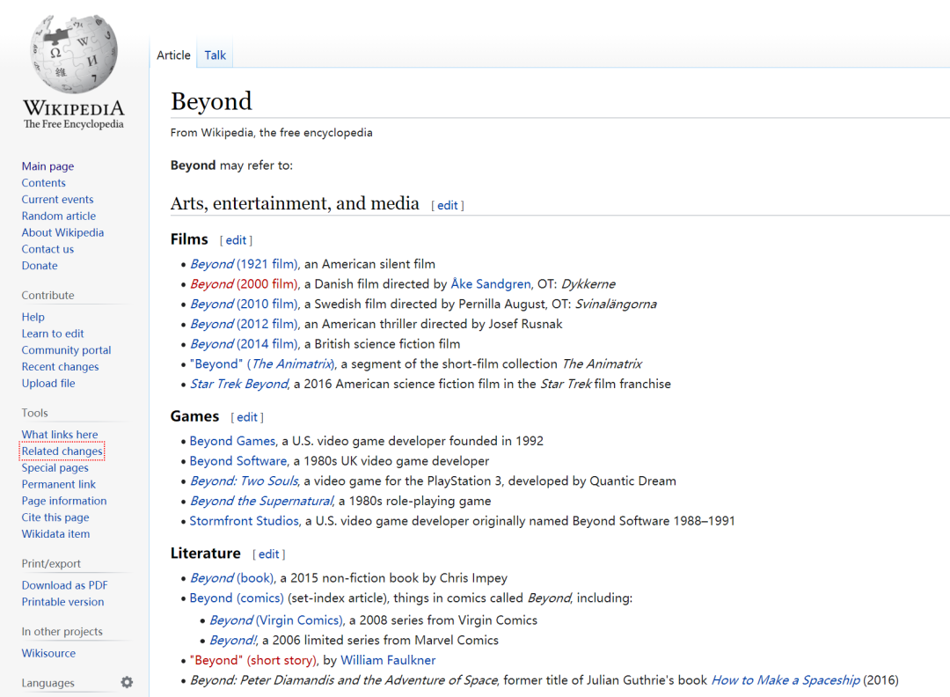This screenshot has height=697, width=950.
Task: Click Download as PDF
Action: coord(65,585)
